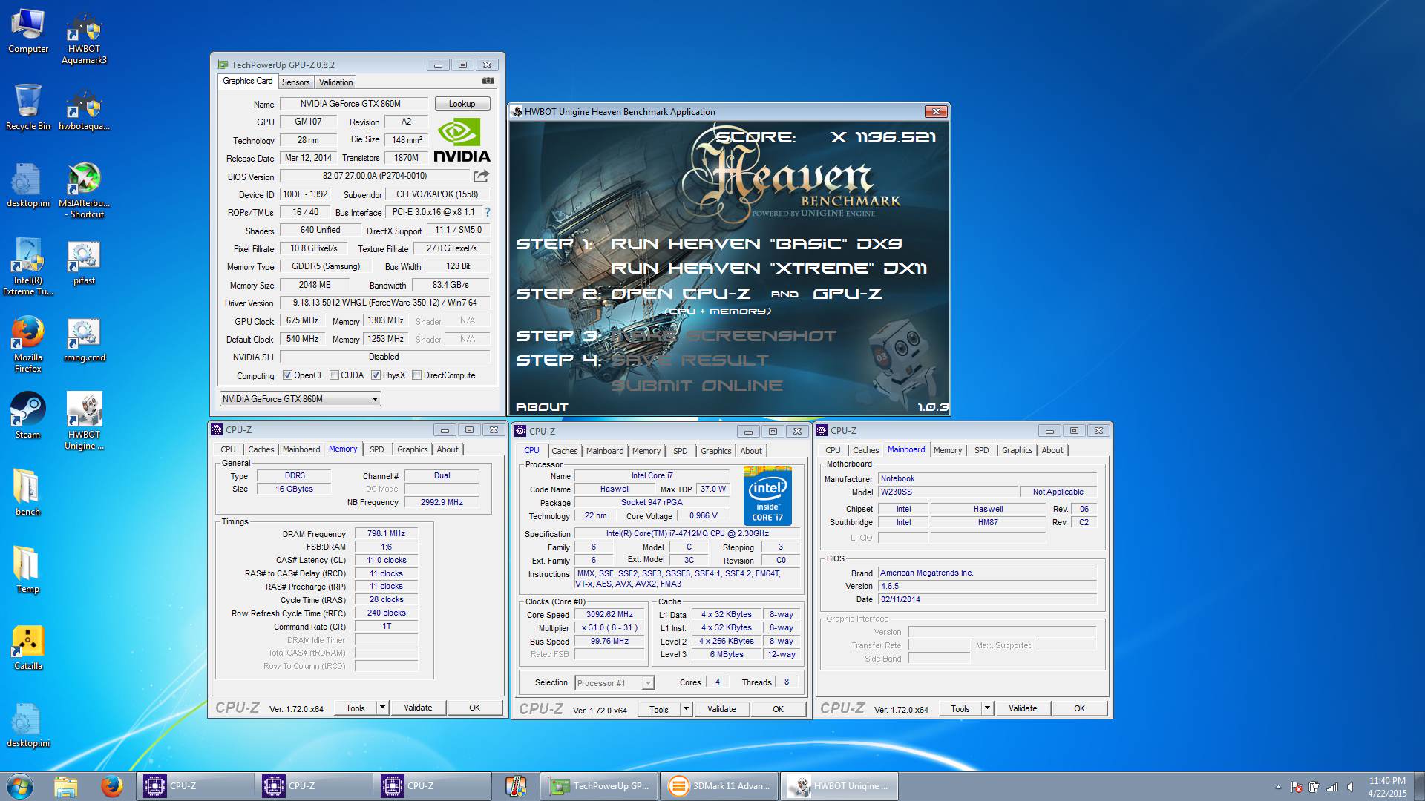Click DRAM Frequency value 798.1 MHz

pyautogui.click(x=386, y=534)
